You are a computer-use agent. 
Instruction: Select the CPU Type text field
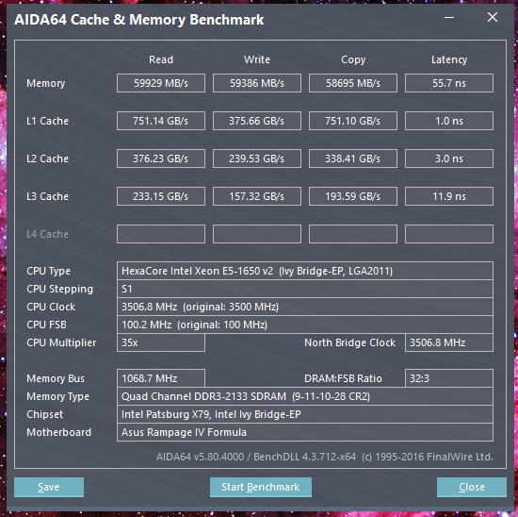(305, 271)
